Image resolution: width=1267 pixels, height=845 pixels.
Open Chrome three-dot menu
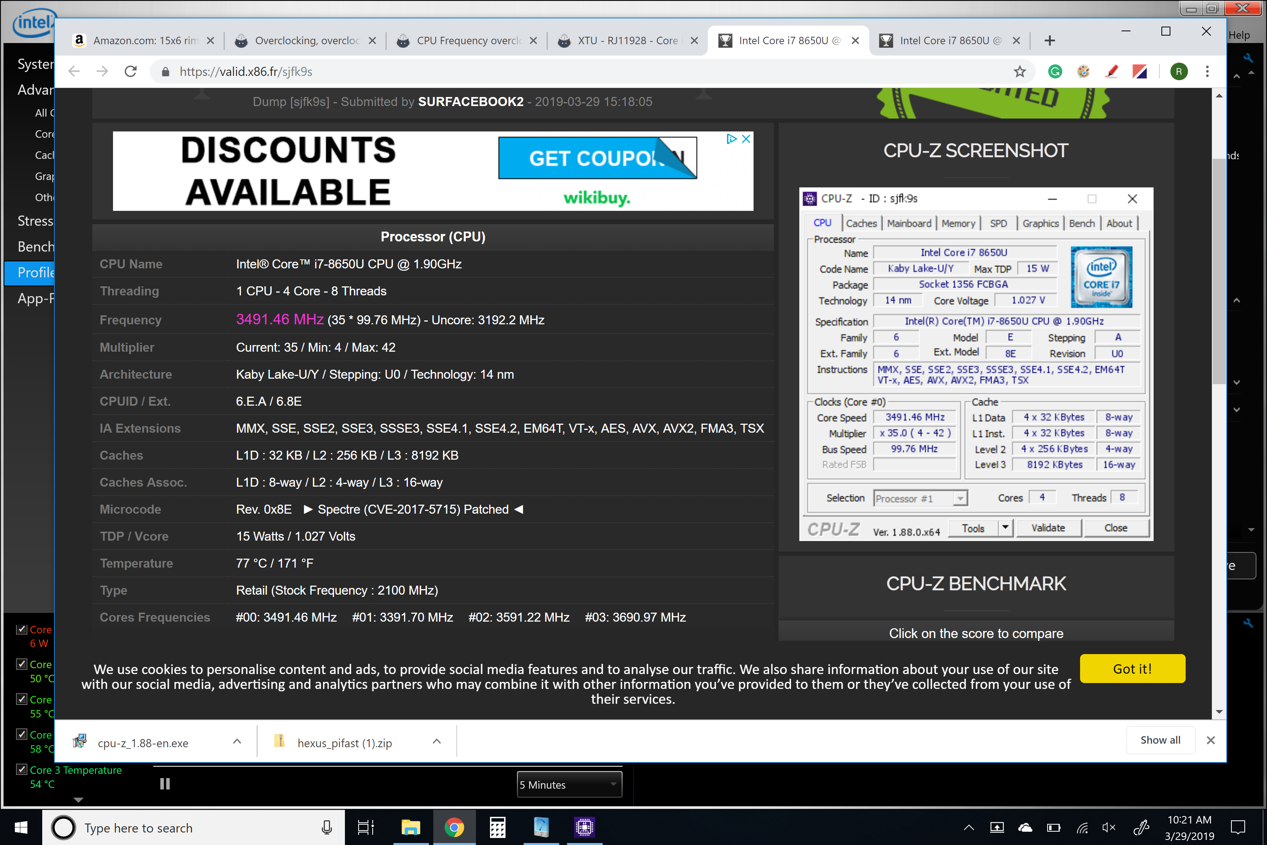(1207, 71)
